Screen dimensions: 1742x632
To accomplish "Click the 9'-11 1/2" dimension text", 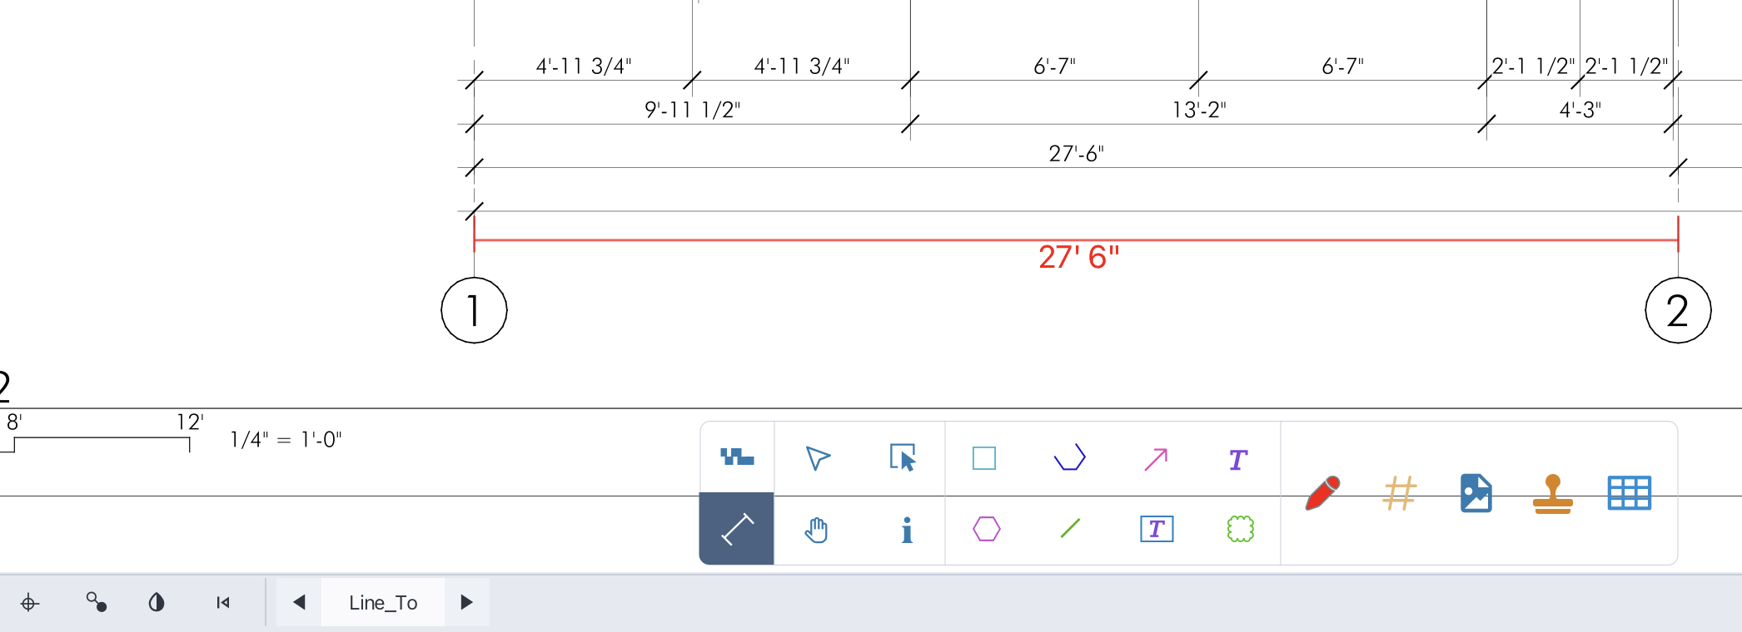I will pyautogui.click(x=692, y=110).
